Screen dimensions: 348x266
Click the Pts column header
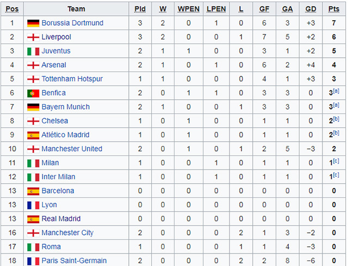334,9
